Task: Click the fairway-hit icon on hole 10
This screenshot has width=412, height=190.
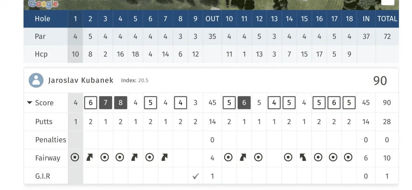Action: click(x=228, y=158)
